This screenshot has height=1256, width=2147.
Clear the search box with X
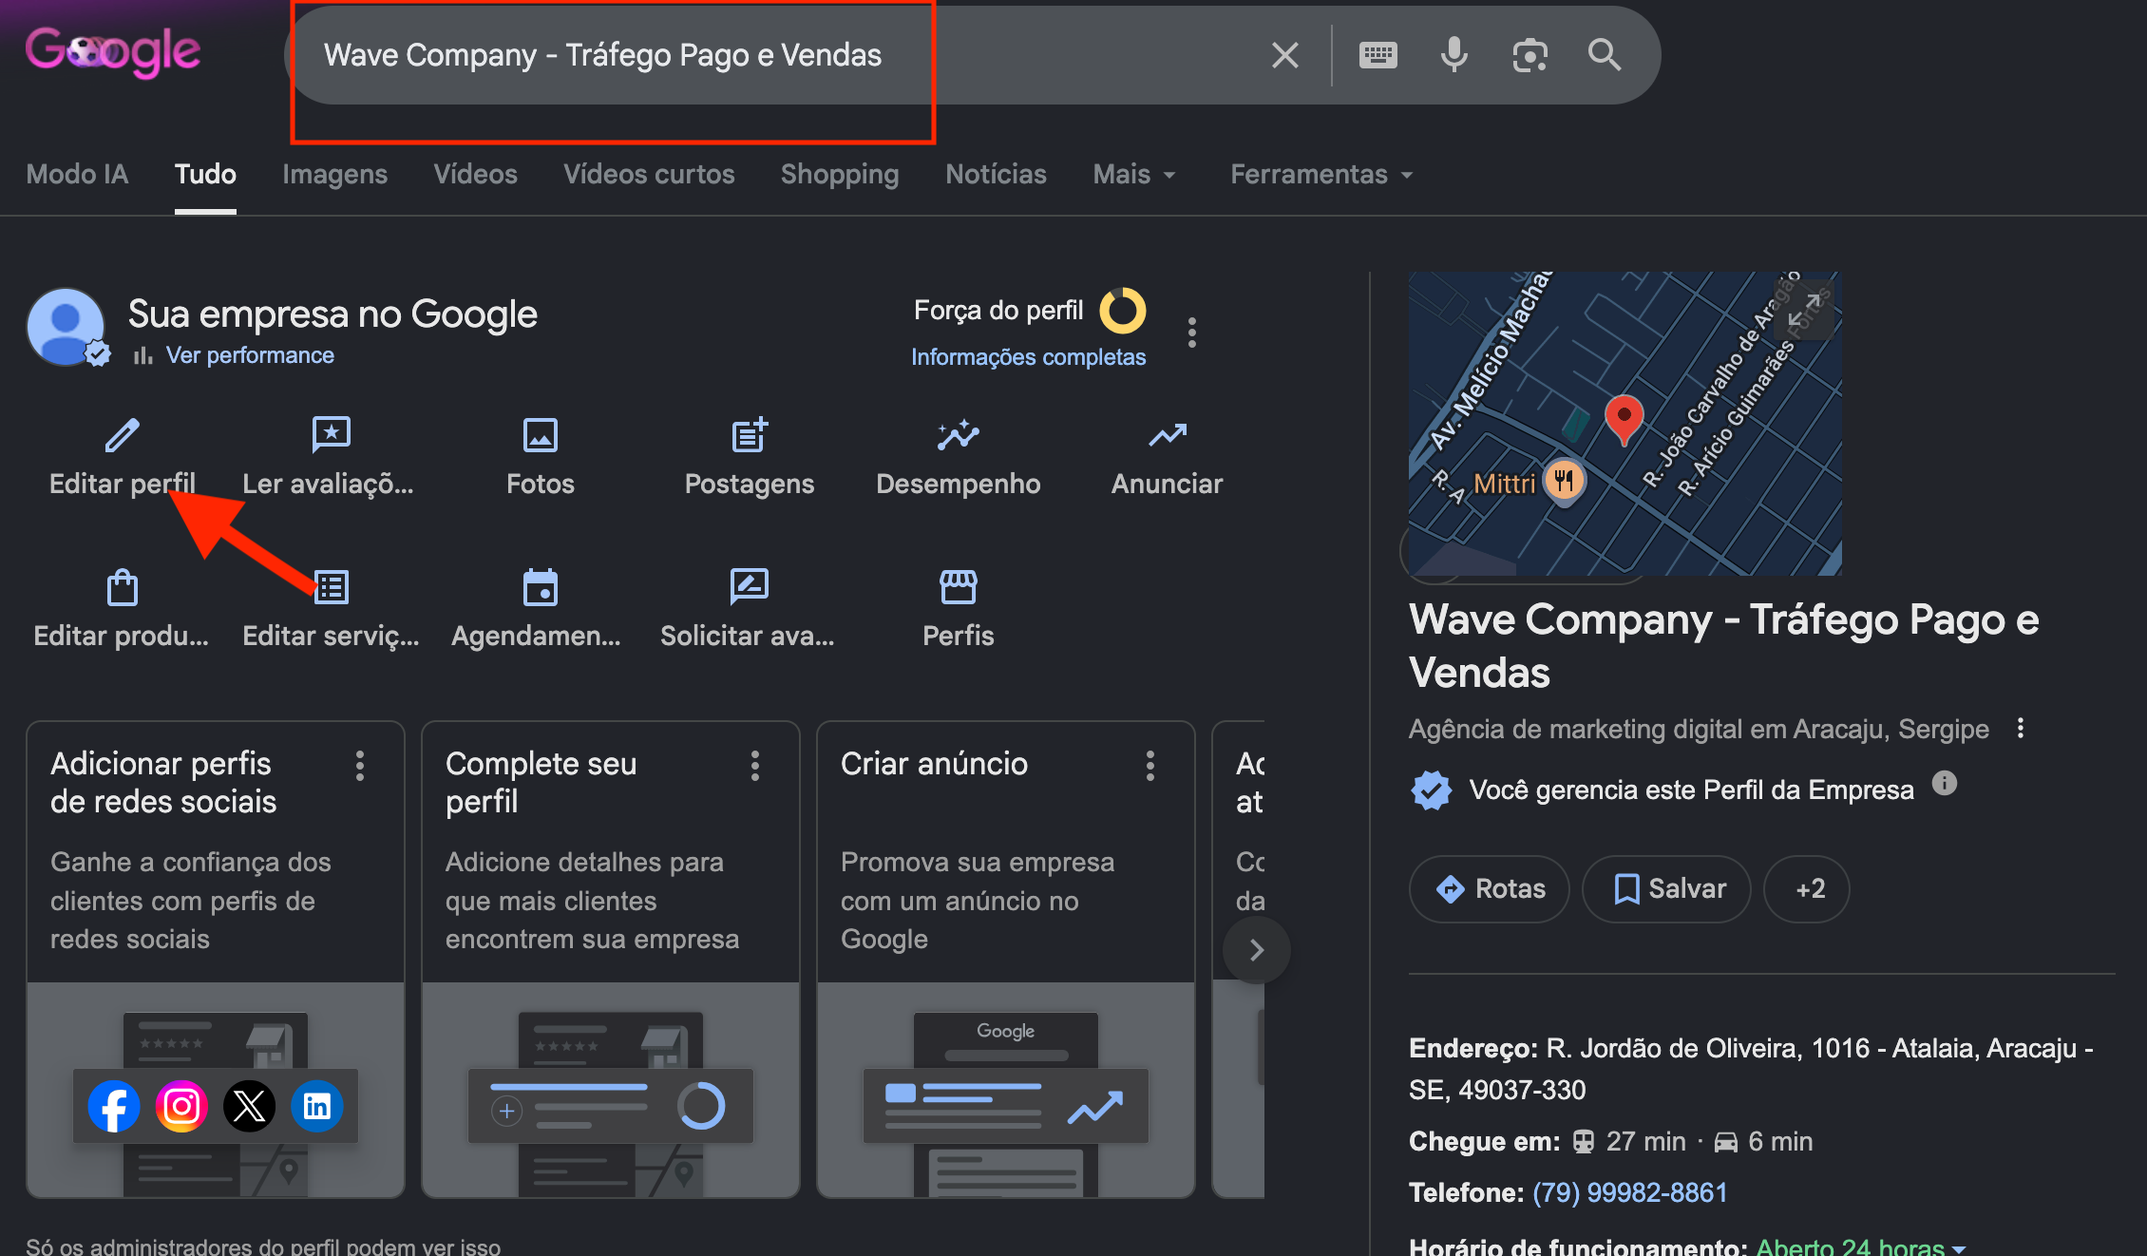point(1284,55)
